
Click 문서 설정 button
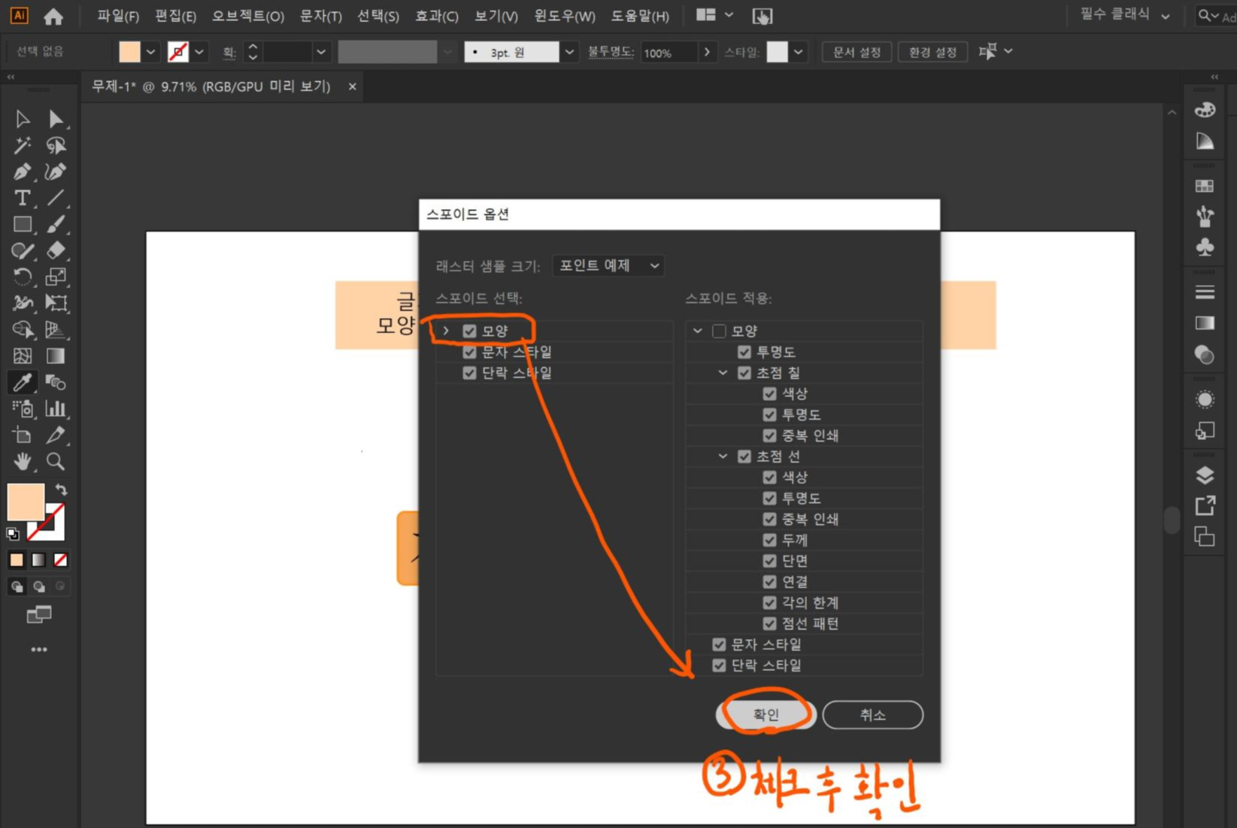[x=857, y=52]
